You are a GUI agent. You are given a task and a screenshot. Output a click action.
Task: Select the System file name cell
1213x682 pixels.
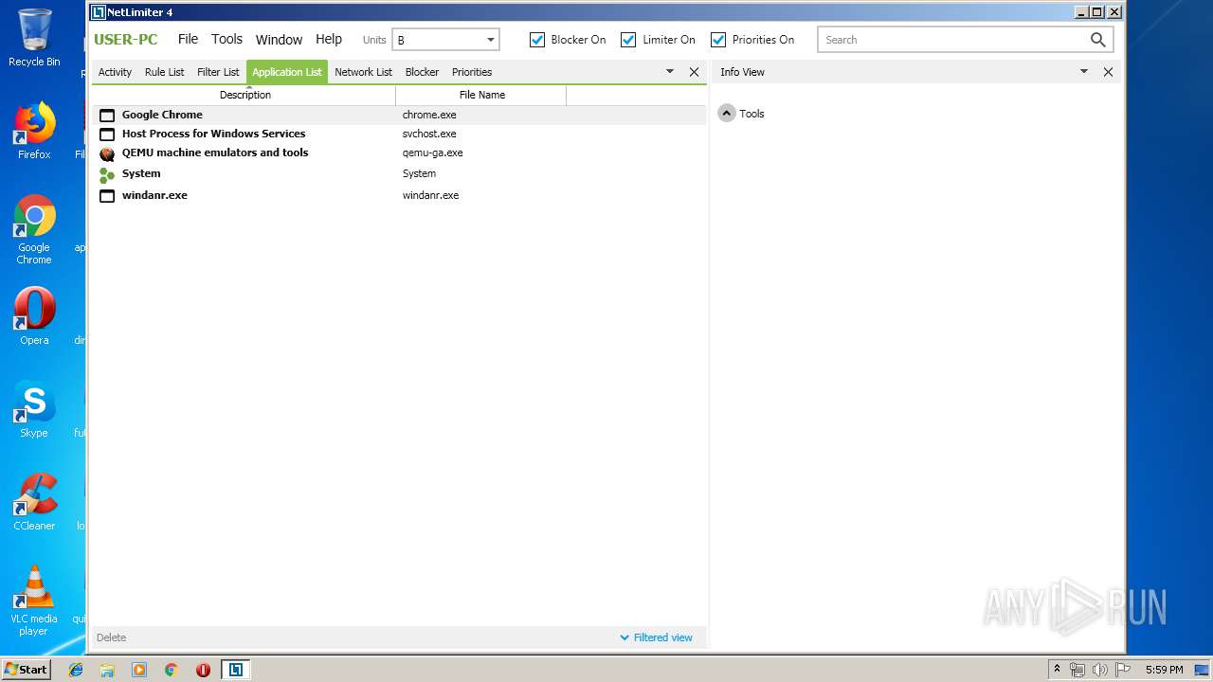click(419, 173)
